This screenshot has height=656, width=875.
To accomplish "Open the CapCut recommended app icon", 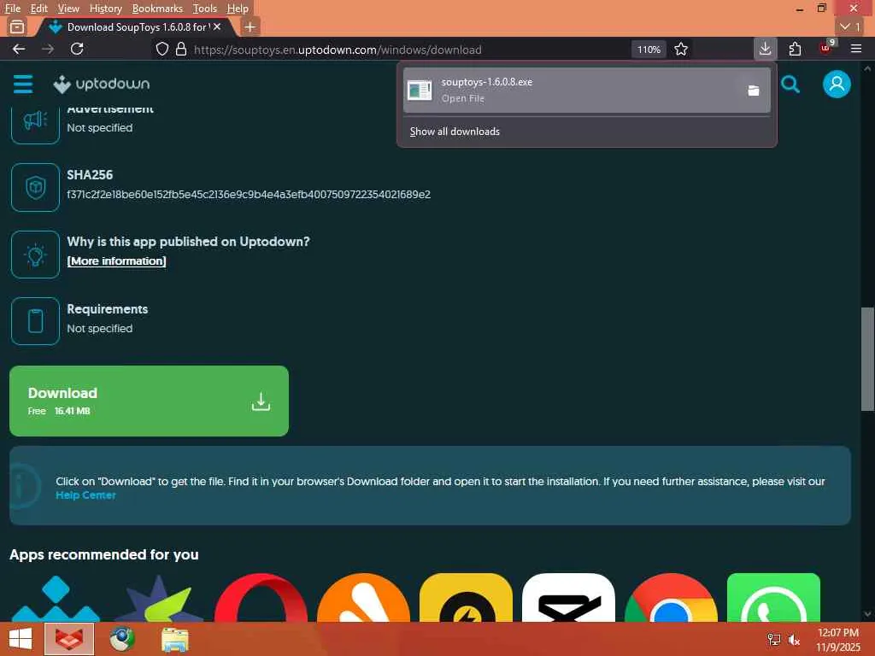I will (x=568, y=597).
